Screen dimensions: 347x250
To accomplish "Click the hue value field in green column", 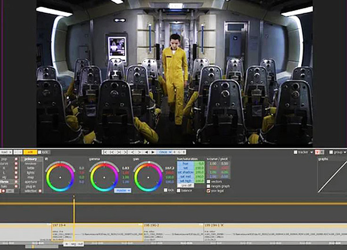I will tap(200, 163).
